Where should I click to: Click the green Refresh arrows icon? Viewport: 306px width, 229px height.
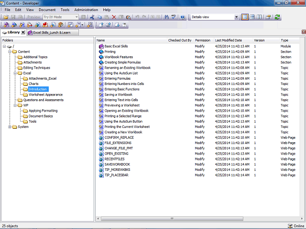coord(277,17)
